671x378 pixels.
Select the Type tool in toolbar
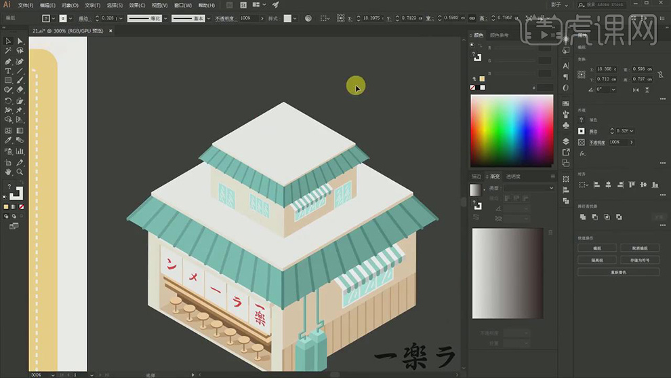[8, 71]
